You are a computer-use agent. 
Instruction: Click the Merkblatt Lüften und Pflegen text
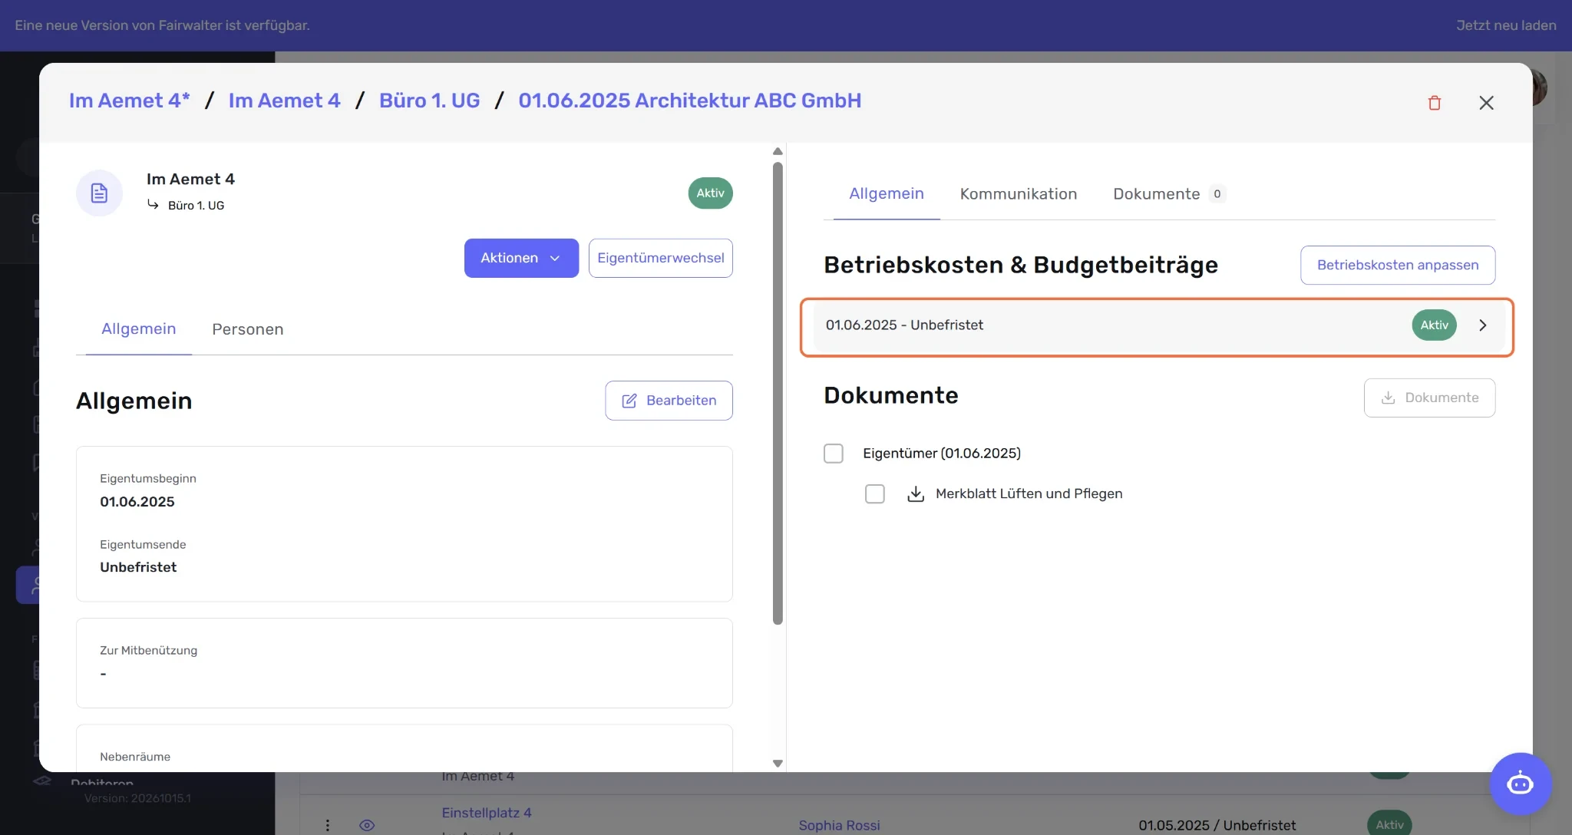[1029, 493]
